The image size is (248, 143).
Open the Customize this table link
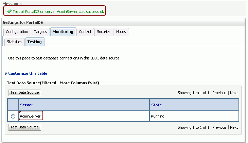(x=28, y=73)
